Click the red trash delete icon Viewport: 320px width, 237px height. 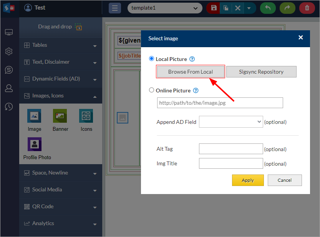307,8
